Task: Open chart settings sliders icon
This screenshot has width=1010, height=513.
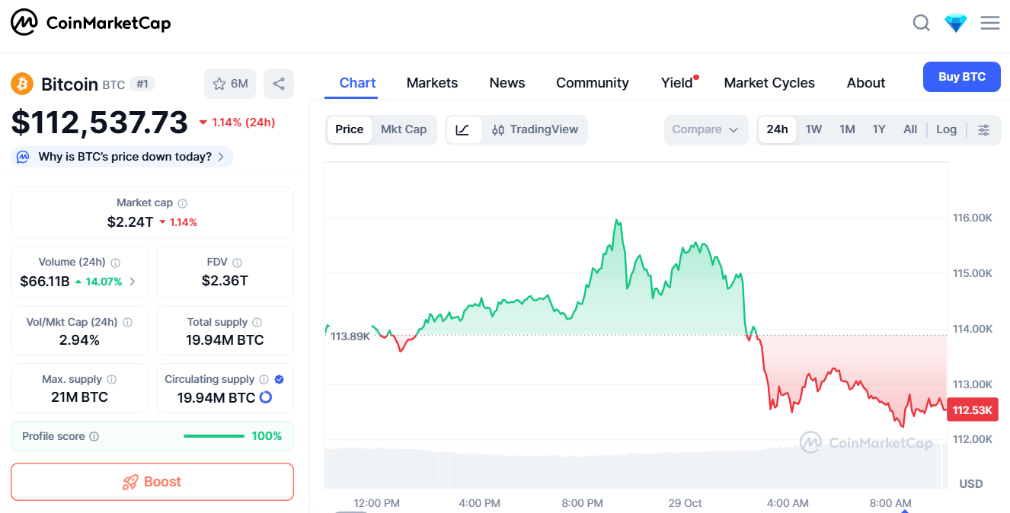Action: tap(983, 129)
